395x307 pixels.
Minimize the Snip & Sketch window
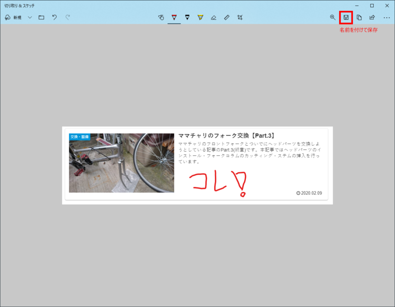(x=356, y=5)
